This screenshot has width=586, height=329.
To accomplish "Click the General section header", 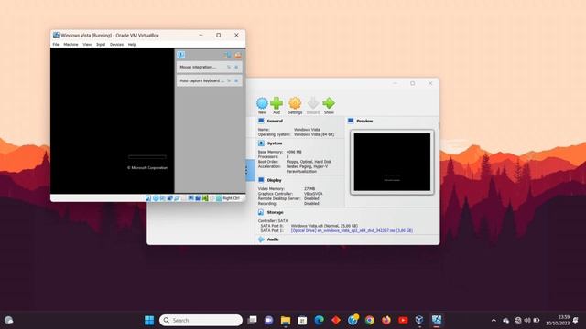I will click(x=275, y=121).
